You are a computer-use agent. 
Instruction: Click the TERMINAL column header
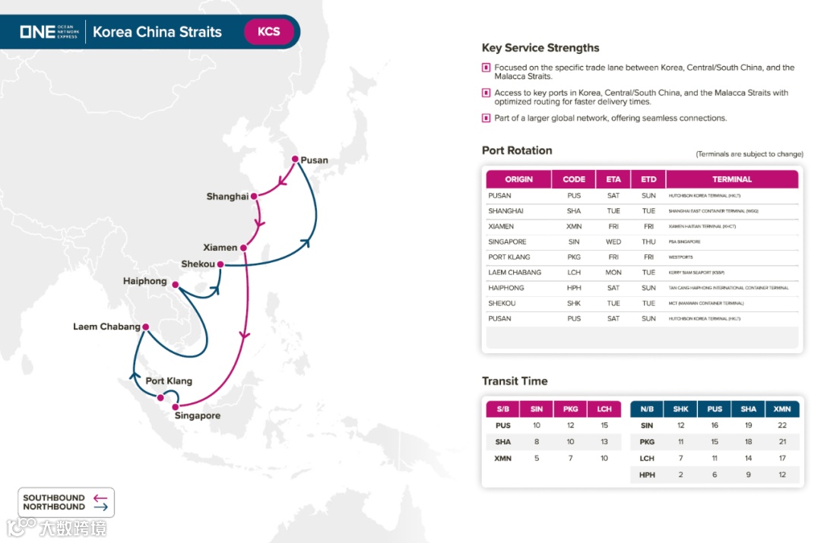point(732,179)
